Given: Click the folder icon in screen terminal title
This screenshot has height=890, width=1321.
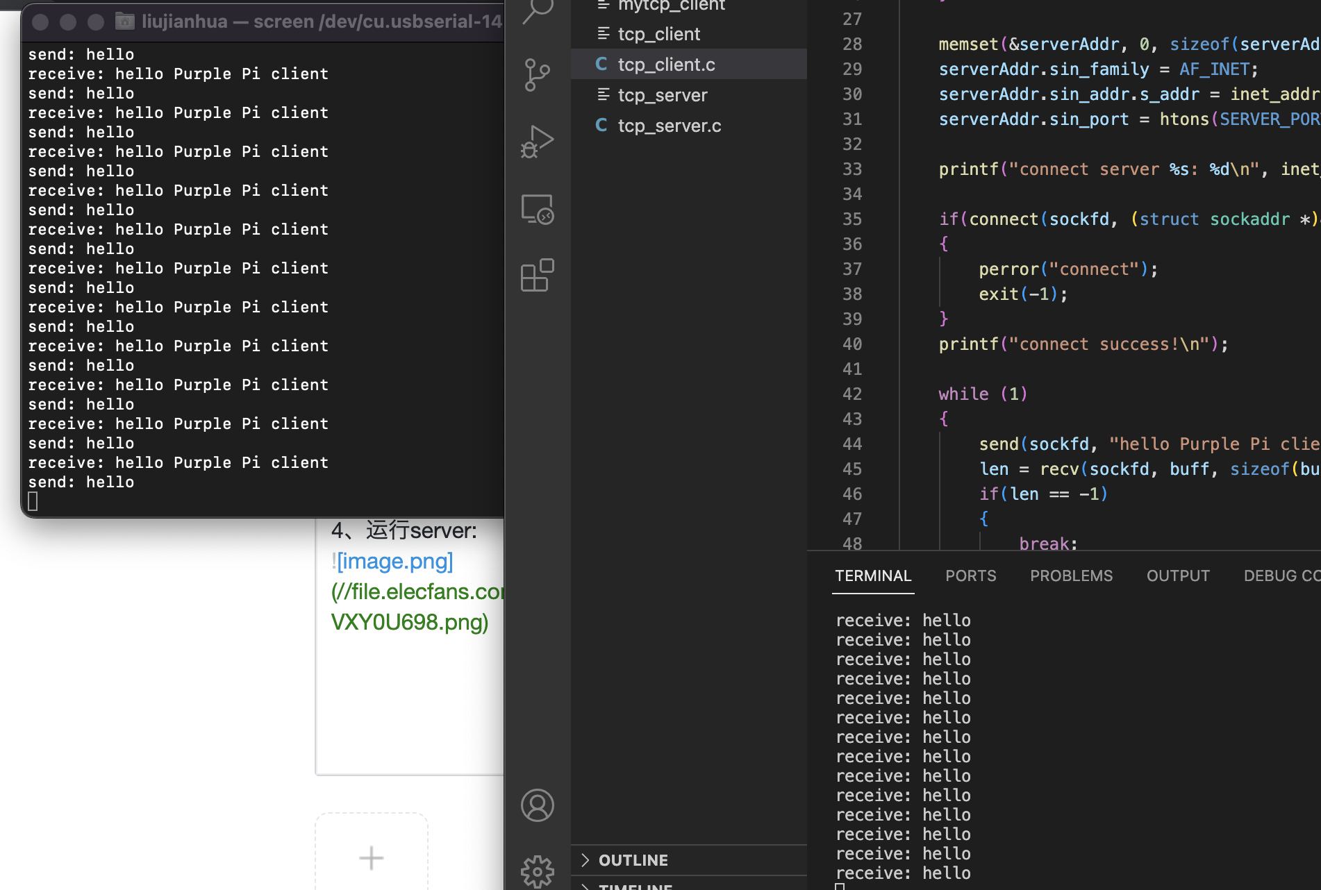Looking at the screenshot, I should [125, 21].
